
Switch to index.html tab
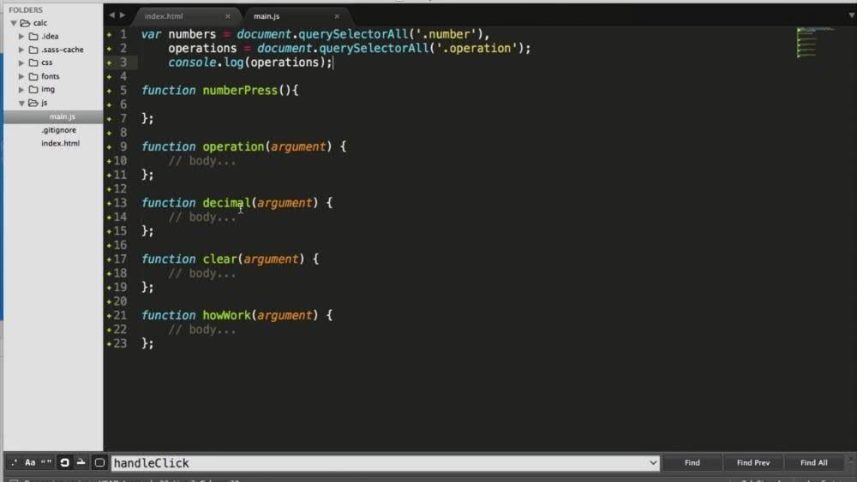[164, 16]
